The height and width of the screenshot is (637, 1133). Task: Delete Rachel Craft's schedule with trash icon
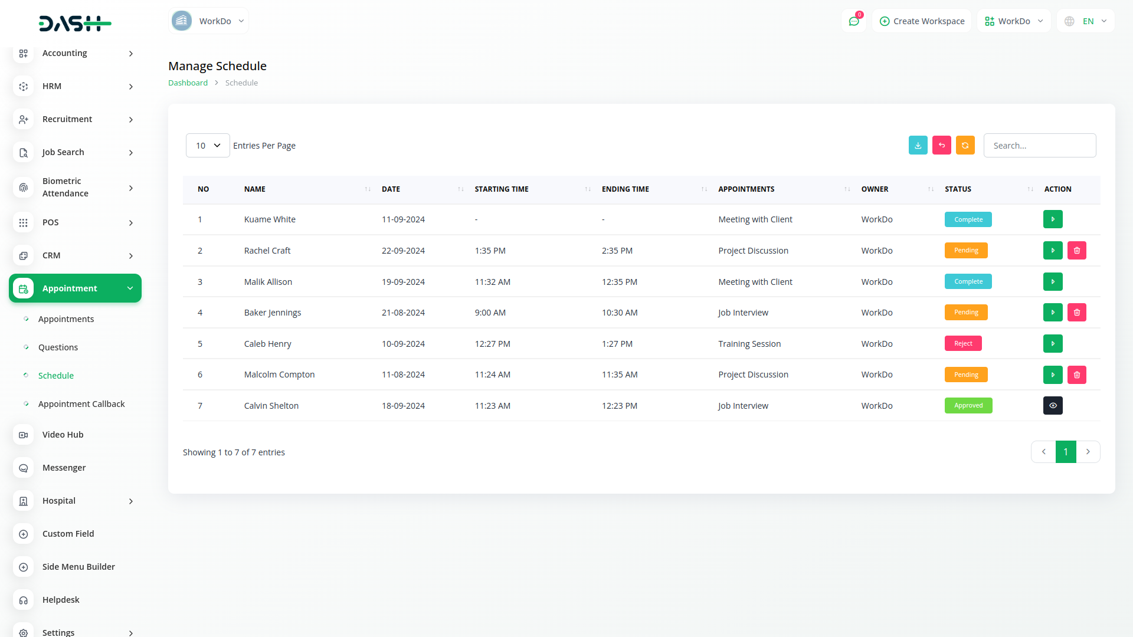(x=1076, y=251)
